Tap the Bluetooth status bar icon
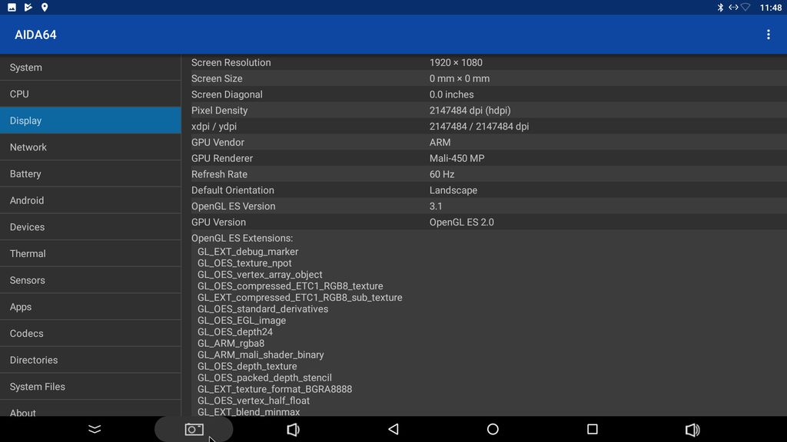The height and width of the screenshot is (442, 787). pos(720,8)
